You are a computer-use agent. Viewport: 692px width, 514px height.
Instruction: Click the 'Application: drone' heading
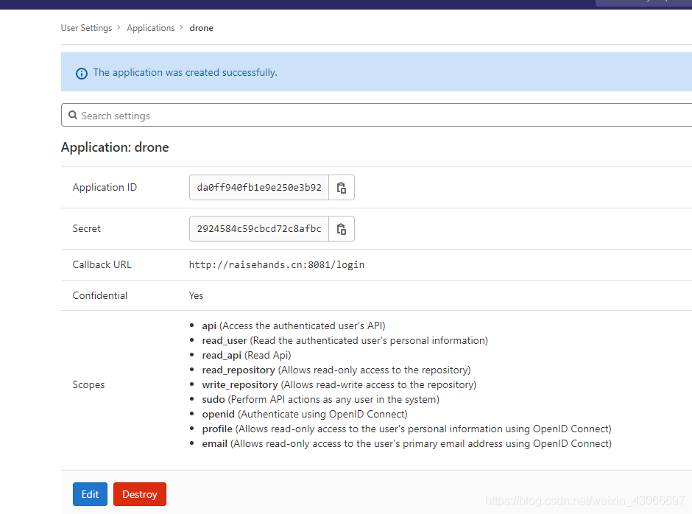coord(115,147)
